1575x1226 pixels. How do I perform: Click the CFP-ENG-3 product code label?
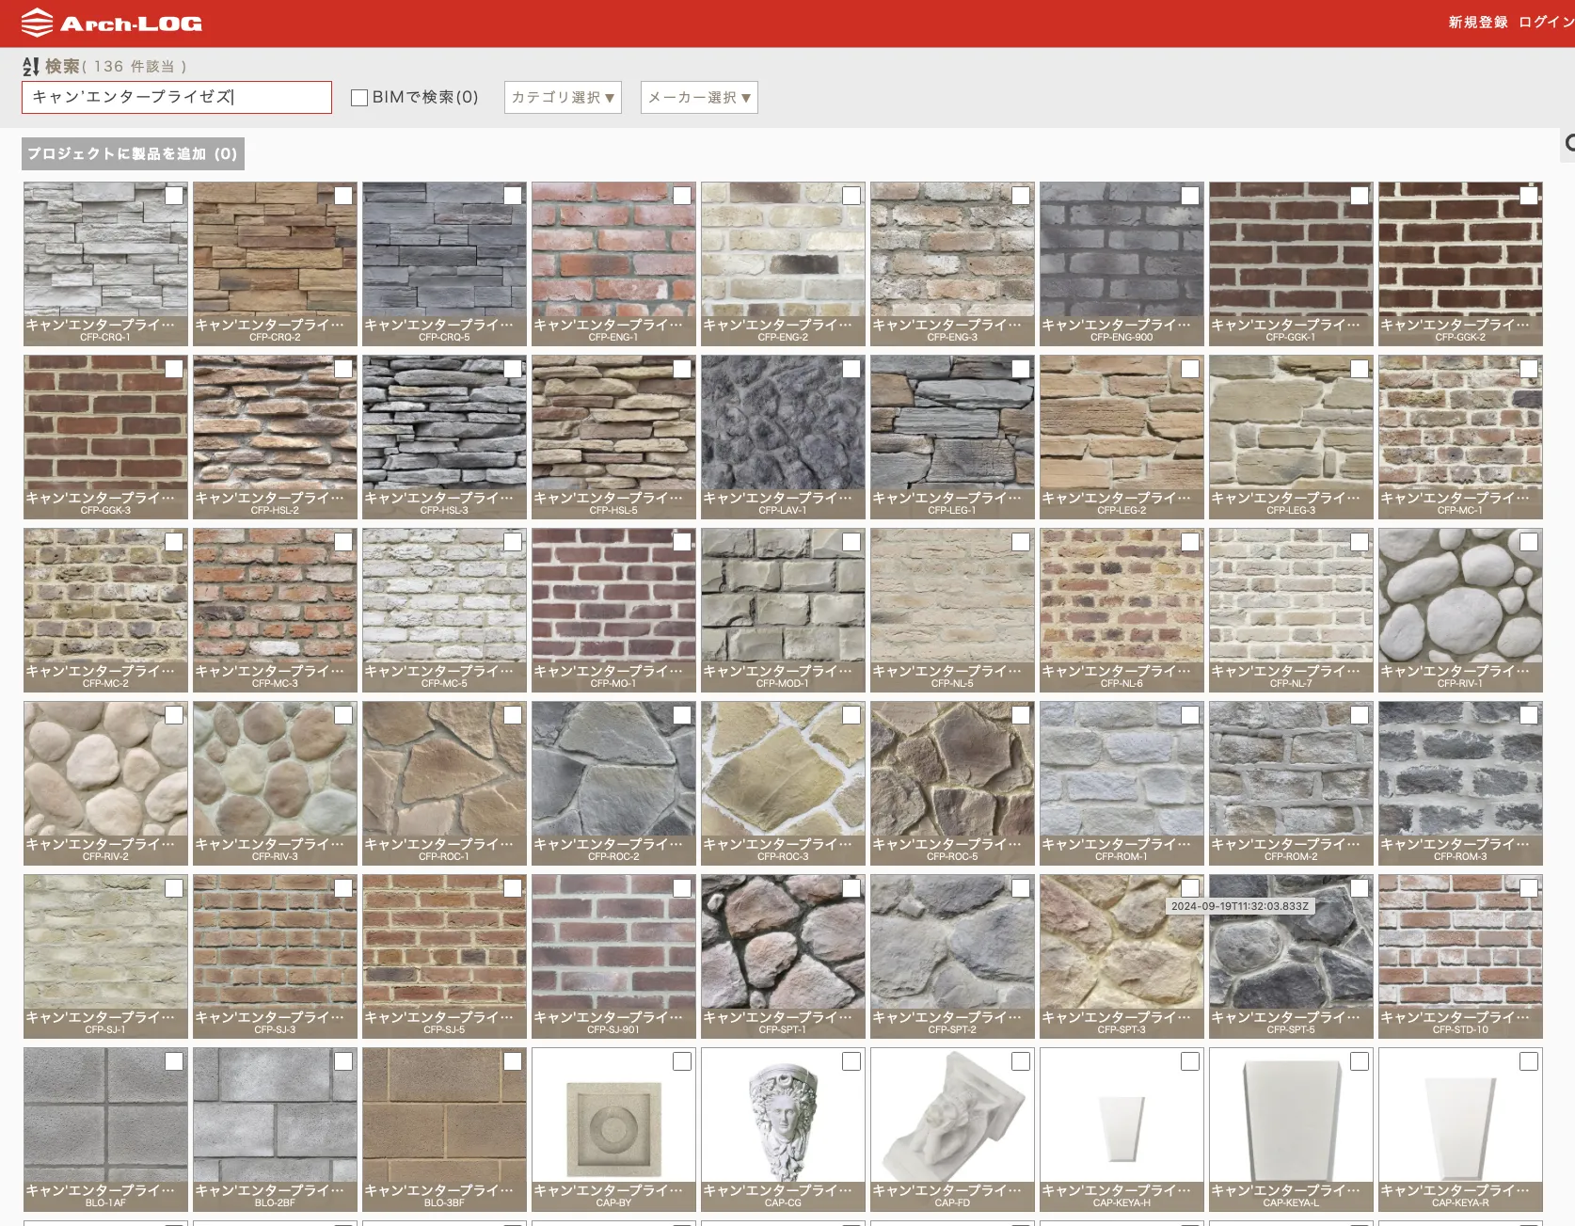click(952, 337)
